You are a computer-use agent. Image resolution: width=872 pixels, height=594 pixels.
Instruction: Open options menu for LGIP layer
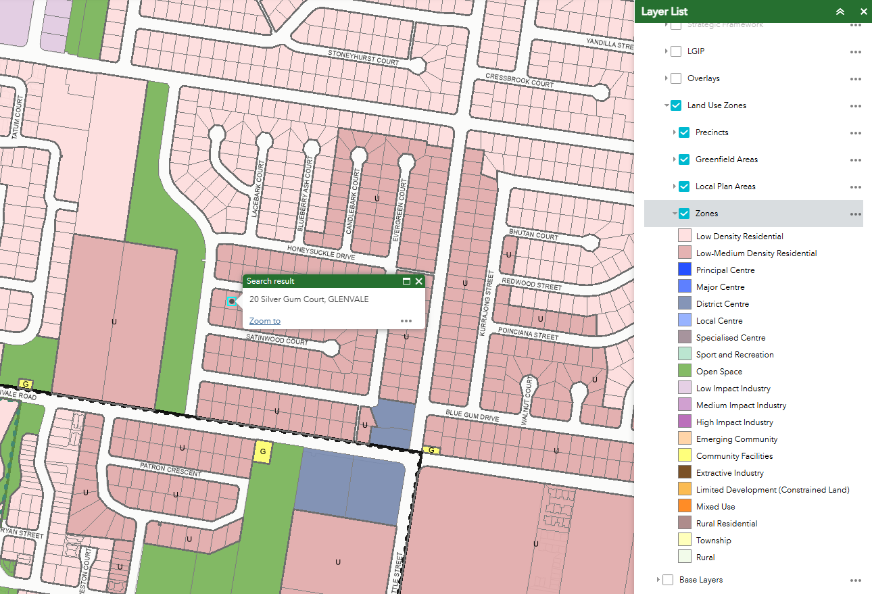point(855,52)
